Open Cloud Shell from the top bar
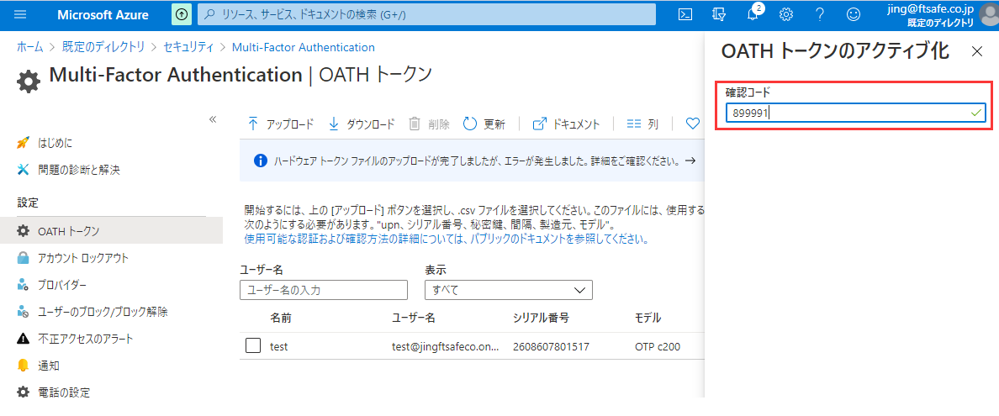Image resolution: width=999 pixels, height=416 pixels. click(686, 14)
